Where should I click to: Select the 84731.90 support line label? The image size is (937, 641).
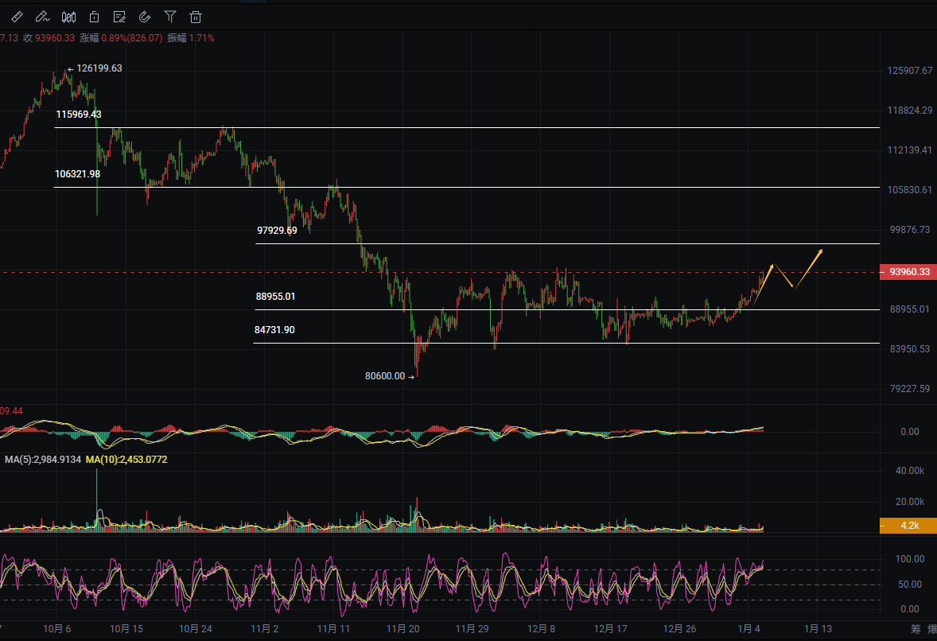(274, 329)
